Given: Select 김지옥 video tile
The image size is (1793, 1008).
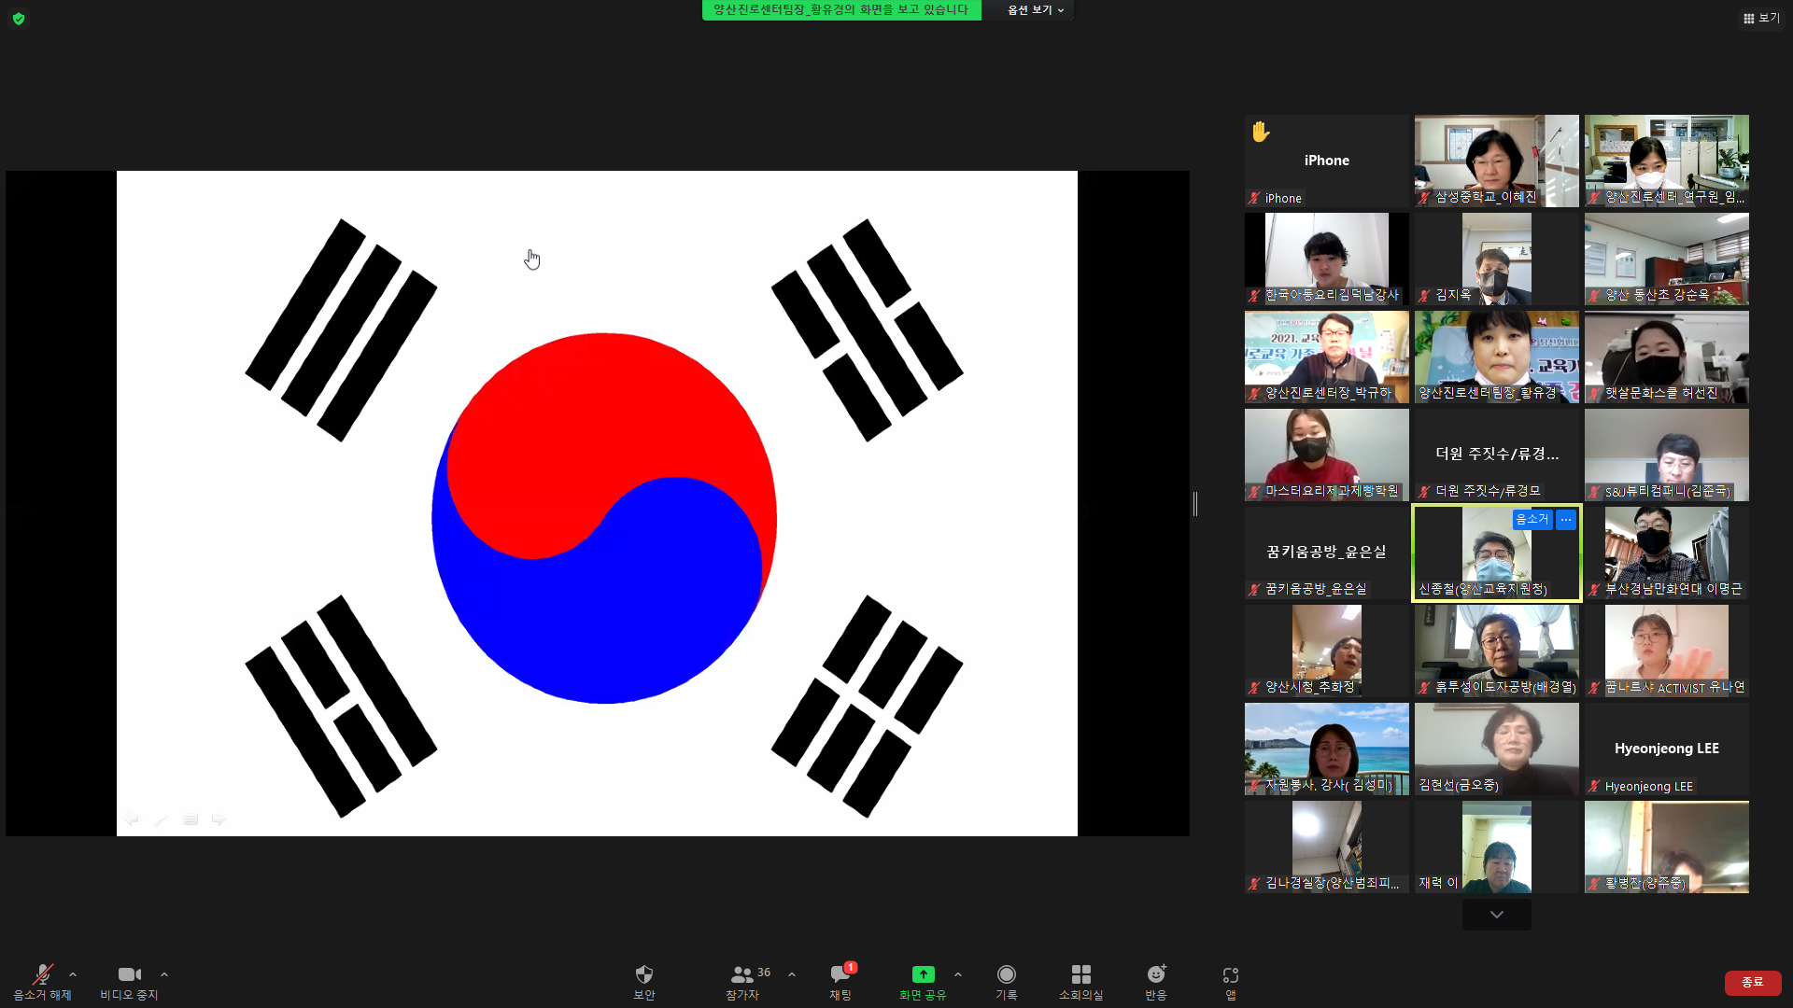Looking at the screenshot, I should 1496,259.
